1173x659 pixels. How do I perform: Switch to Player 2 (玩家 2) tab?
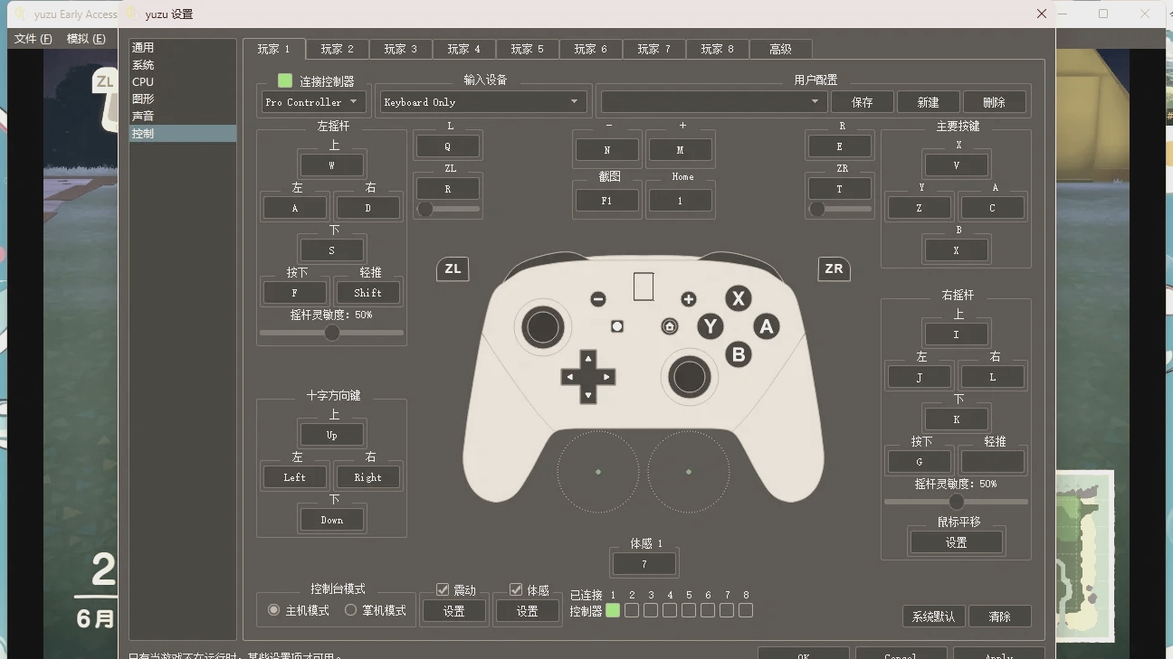[x=337, y=50]
